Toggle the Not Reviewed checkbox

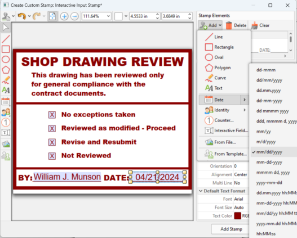pos(52,156)
